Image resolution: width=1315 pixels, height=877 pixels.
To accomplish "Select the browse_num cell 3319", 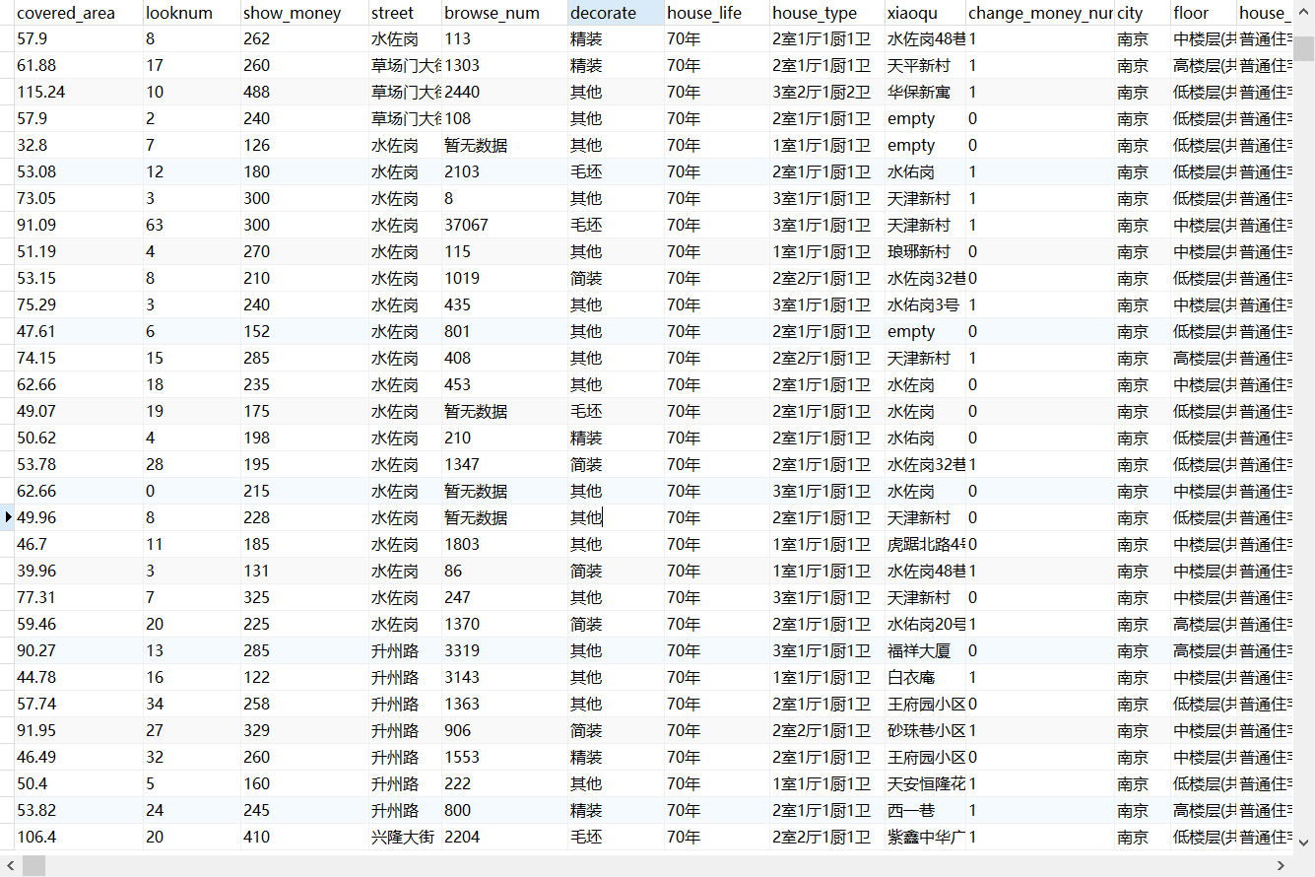I will tap(504, 650).
